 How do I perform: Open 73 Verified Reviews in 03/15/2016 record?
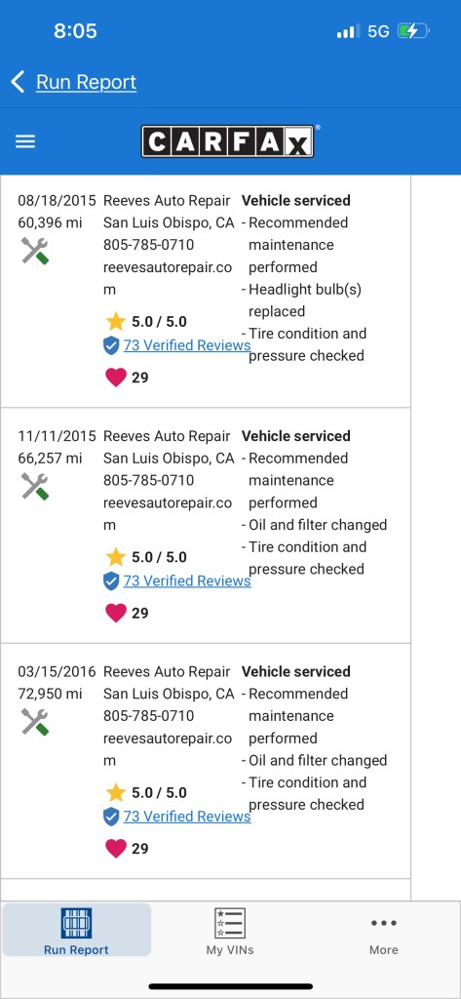186,817
